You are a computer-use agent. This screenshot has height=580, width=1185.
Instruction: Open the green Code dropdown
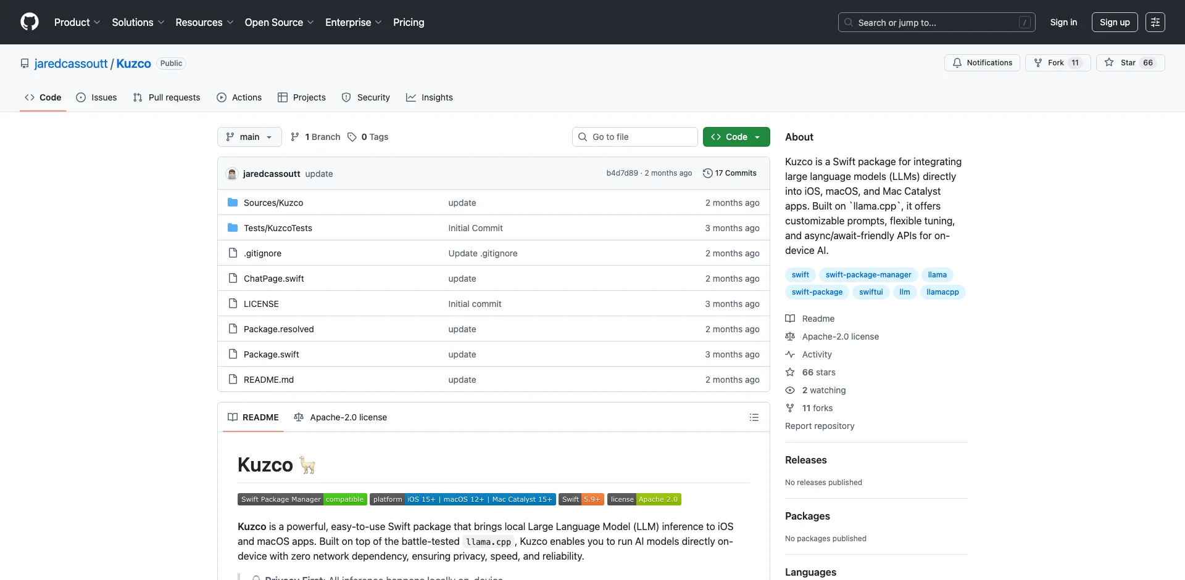[736, 137]
